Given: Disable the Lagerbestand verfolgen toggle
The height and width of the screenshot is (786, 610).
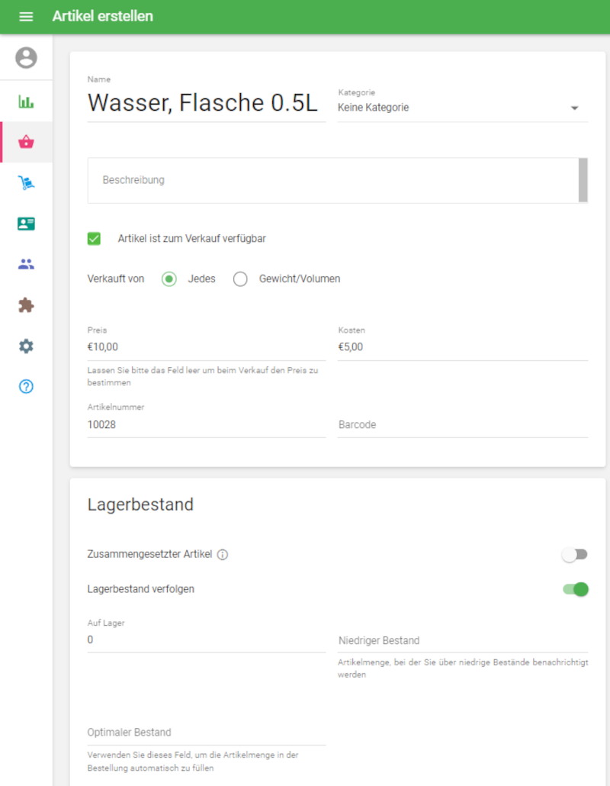Looking at the screenshot, I should tap(575, 589).
